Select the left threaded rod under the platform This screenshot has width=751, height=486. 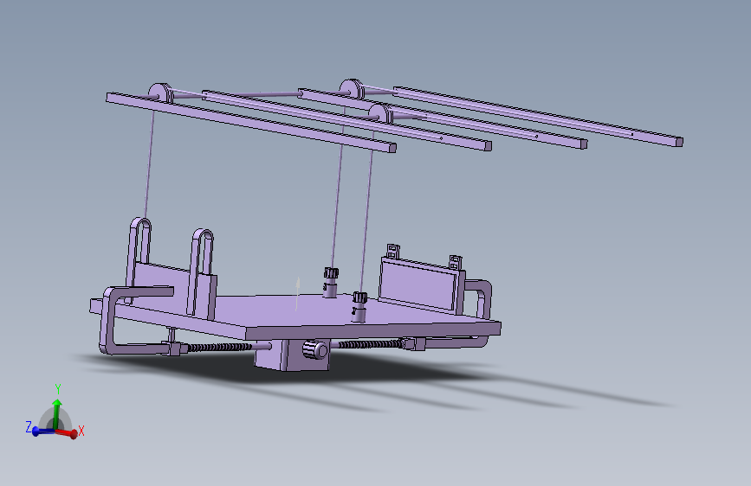218,347
